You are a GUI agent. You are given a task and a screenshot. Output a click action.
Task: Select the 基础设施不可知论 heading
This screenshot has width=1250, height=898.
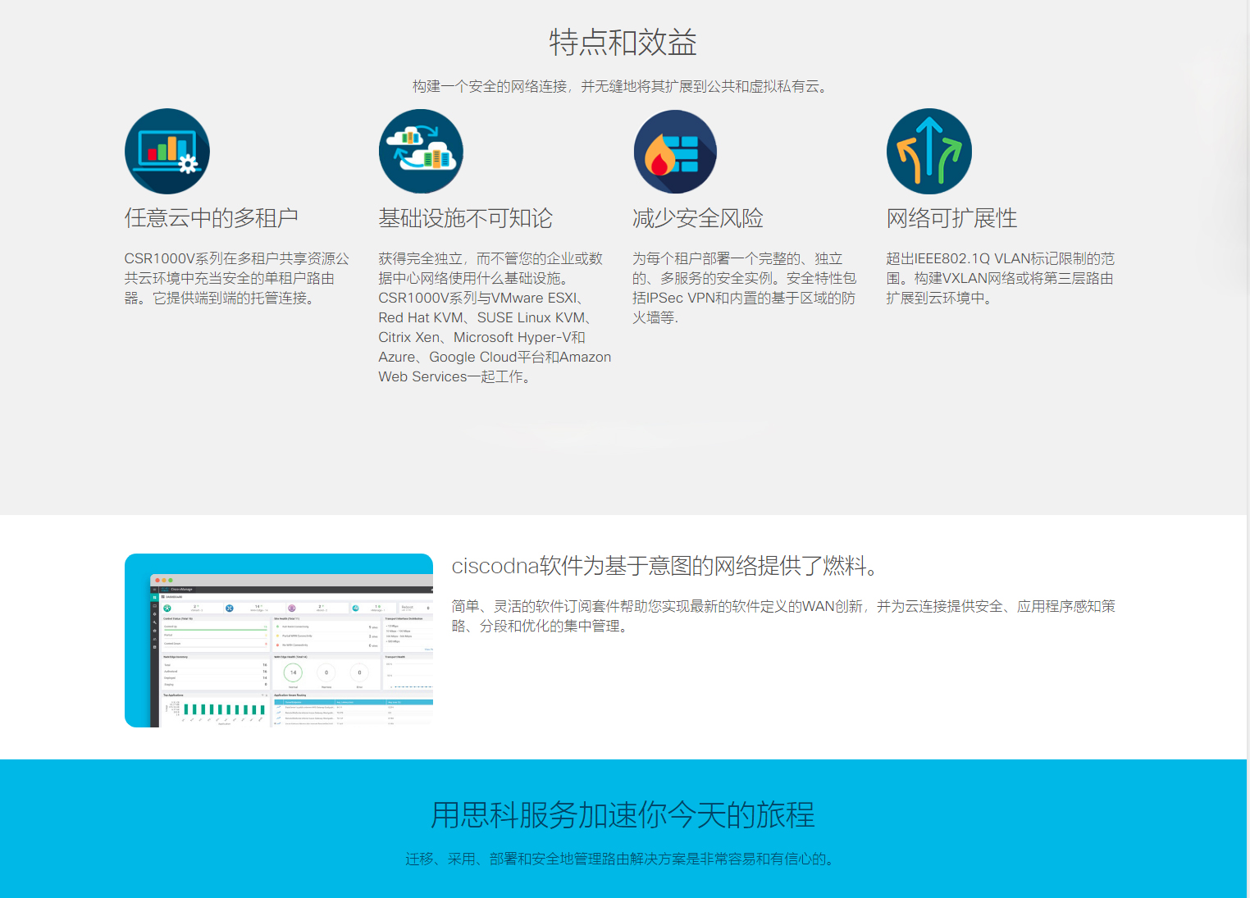[x=465, y=218]
